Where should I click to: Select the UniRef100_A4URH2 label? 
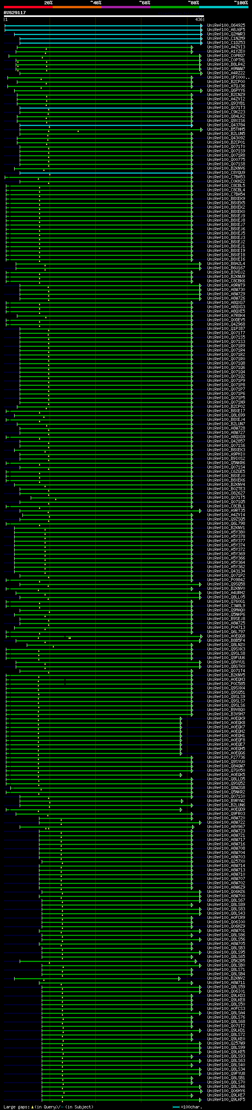pos(226,593)
